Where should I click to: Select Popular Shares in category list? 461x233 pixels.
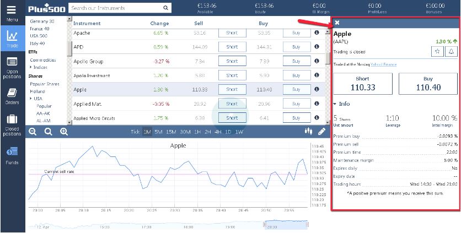click(x=45, y=84)
